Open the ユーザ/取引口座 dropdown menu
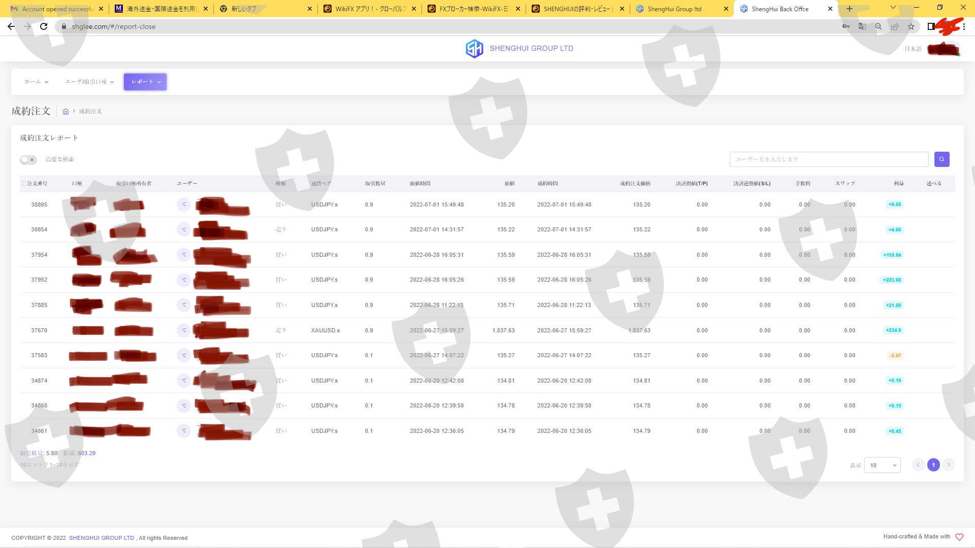Screen dimensions: 975x548 click(x=89, y=82)
